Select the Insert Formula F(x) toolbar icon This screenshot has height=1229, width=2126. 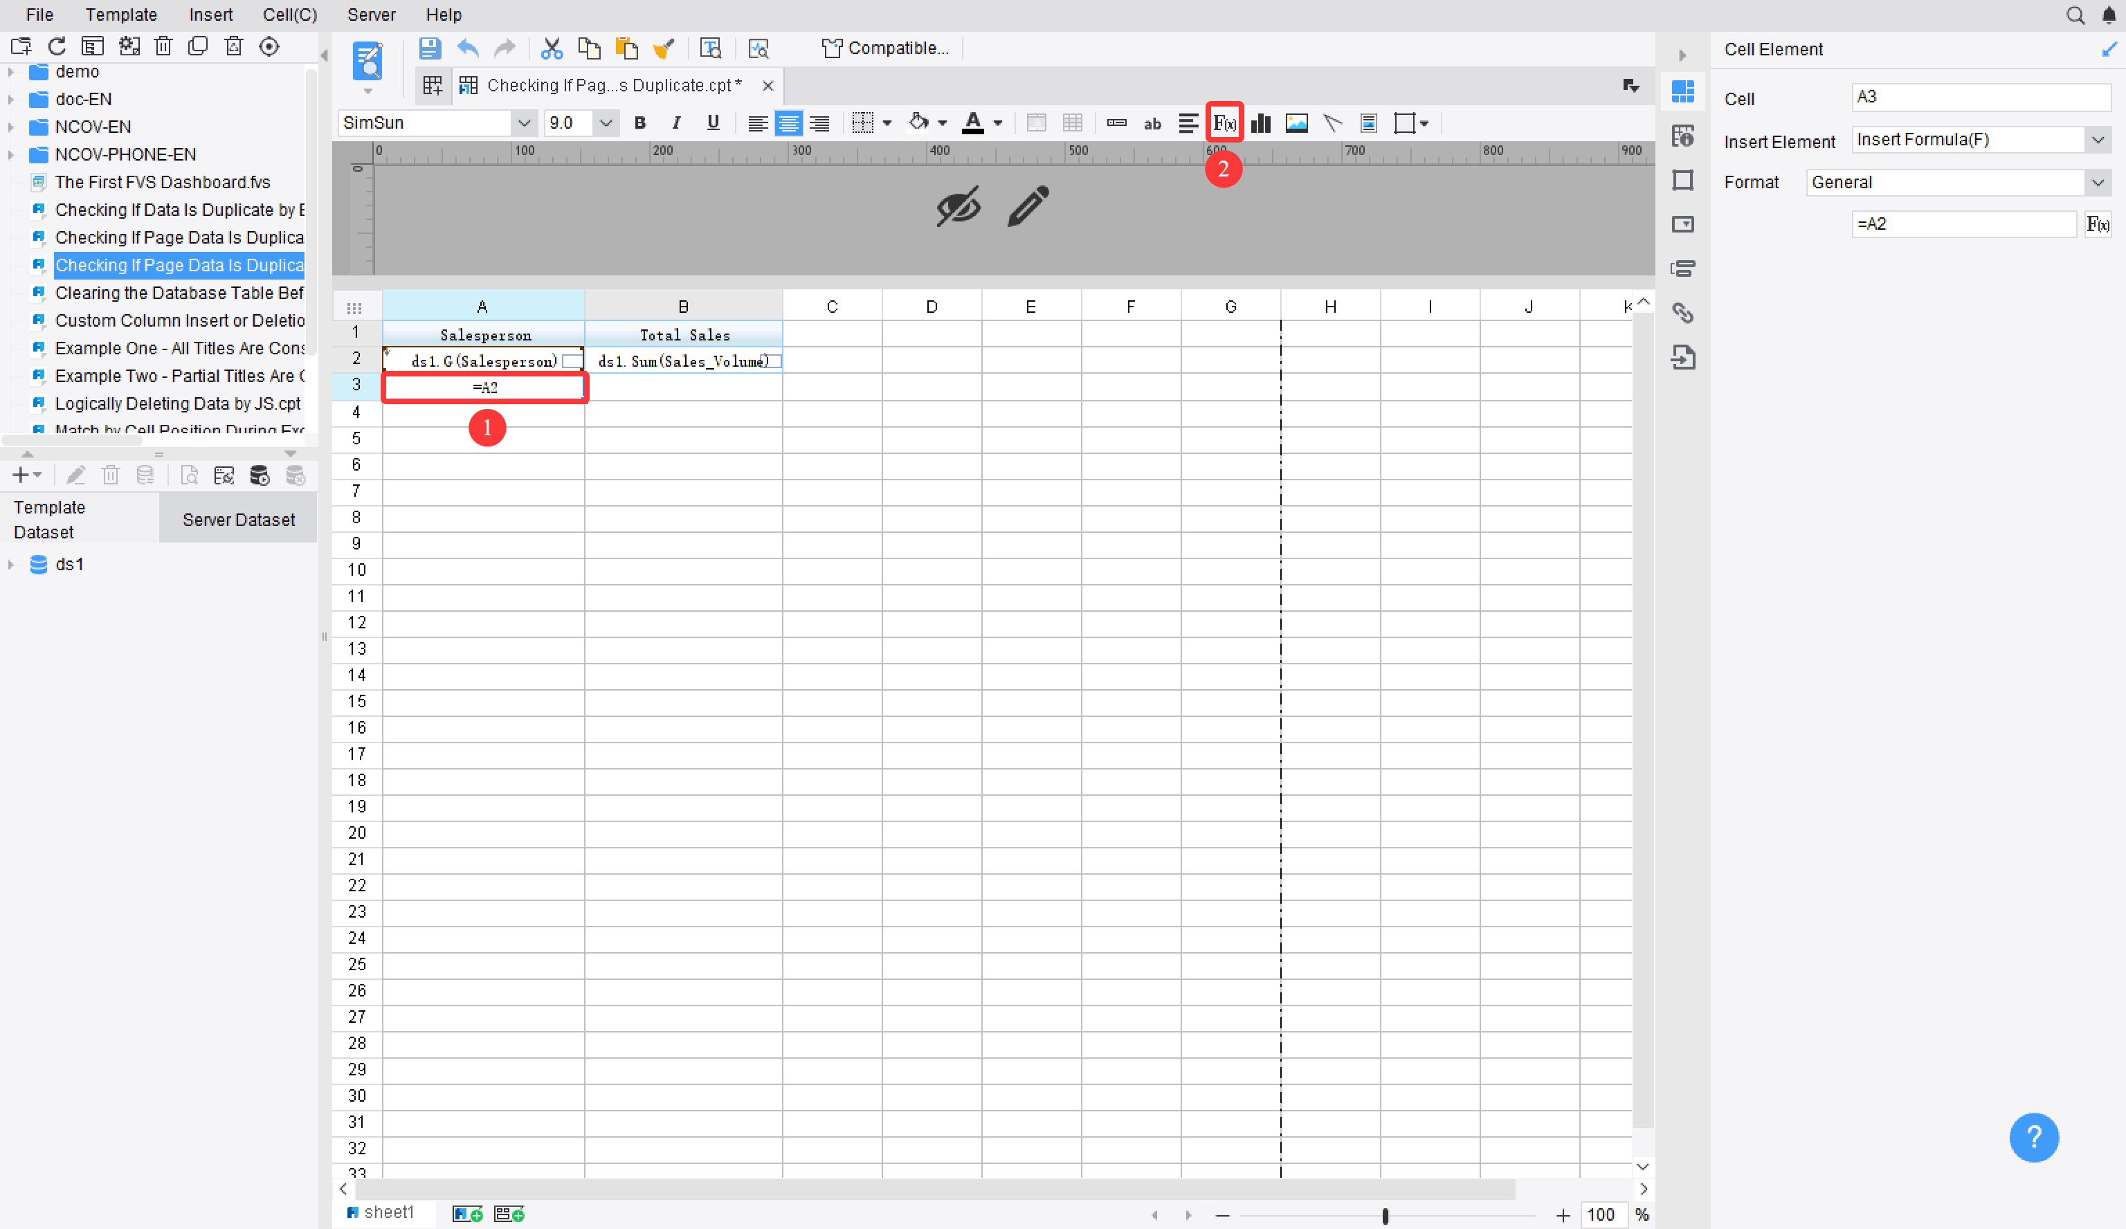point(1224,122)
